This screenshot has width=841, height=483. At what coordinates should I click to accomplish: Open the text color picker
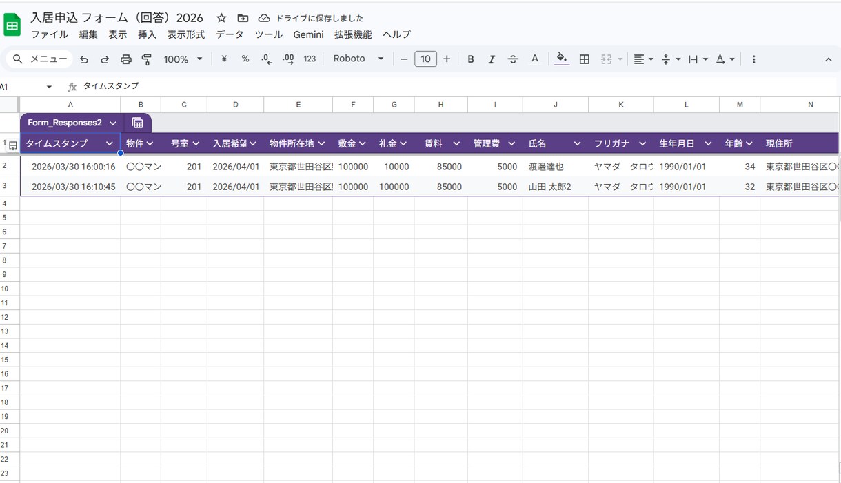[534, 59]
